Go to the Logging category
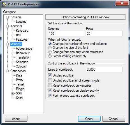Image resolution: width=130 pixels, height=125 pixels. click(21, 22)
